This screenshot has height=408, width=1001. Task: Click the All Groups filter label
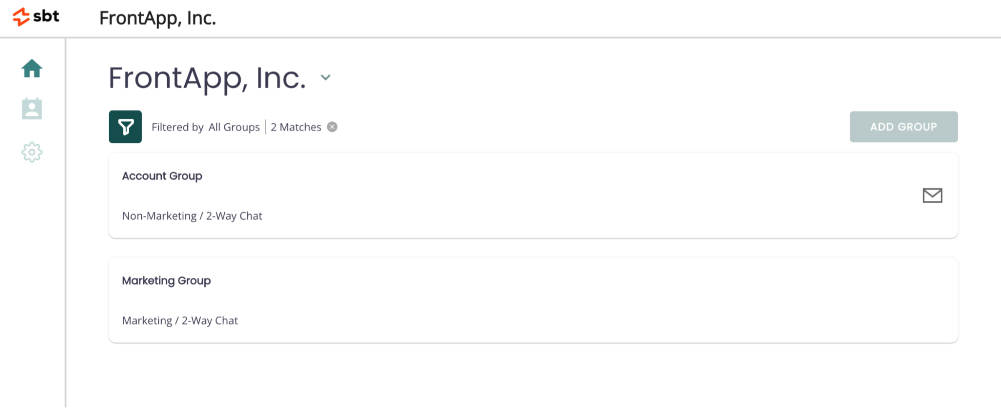234,127
